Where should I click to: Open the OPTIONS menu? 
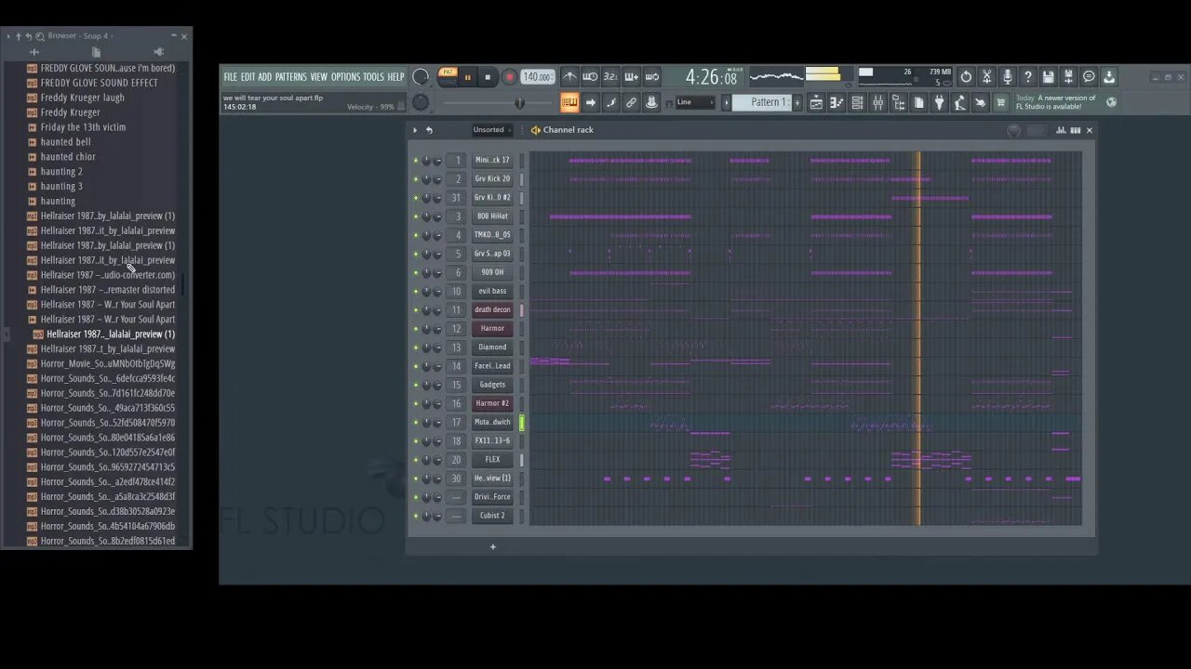coord(345,77)
